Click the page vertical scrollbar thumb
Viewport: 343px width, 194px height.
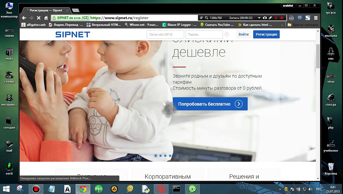point(318,56)
